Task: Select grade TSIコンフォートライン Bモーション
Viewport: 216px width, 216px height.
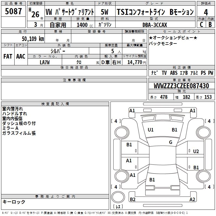Action: click(155, 12)
